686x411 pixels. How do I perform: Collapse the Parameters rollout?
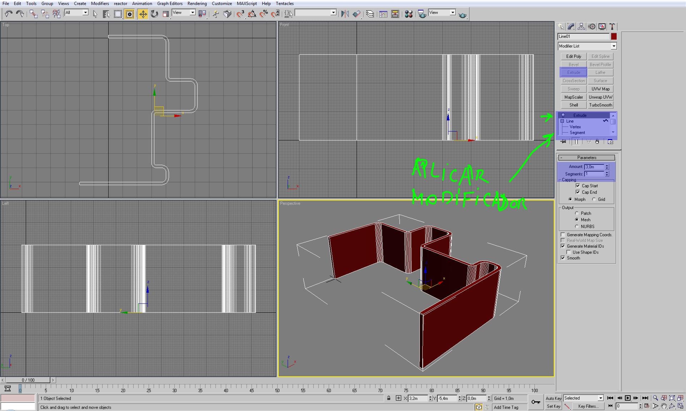click(587, 158)
